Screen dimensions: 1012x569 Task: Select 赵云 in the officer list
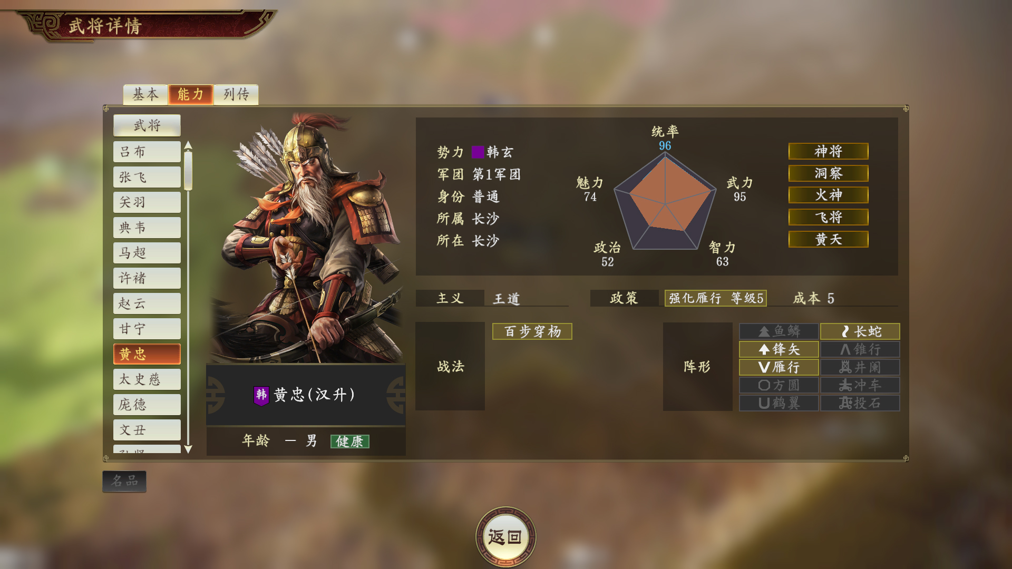pos(147,303)
